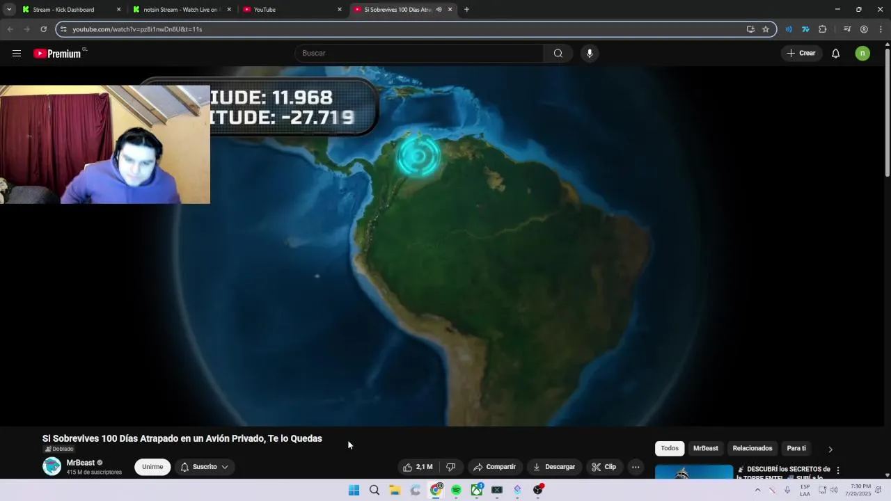Open OBS Studio from taskbar
The image size is (891, 501).
tap(538, 490)
